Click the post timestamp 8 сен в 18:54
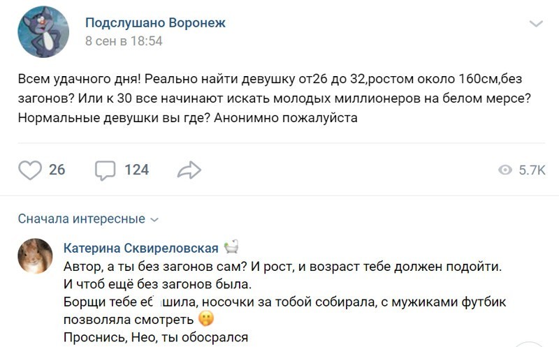The height and width of the screenshot is (347, 559). tap(124, 41)
